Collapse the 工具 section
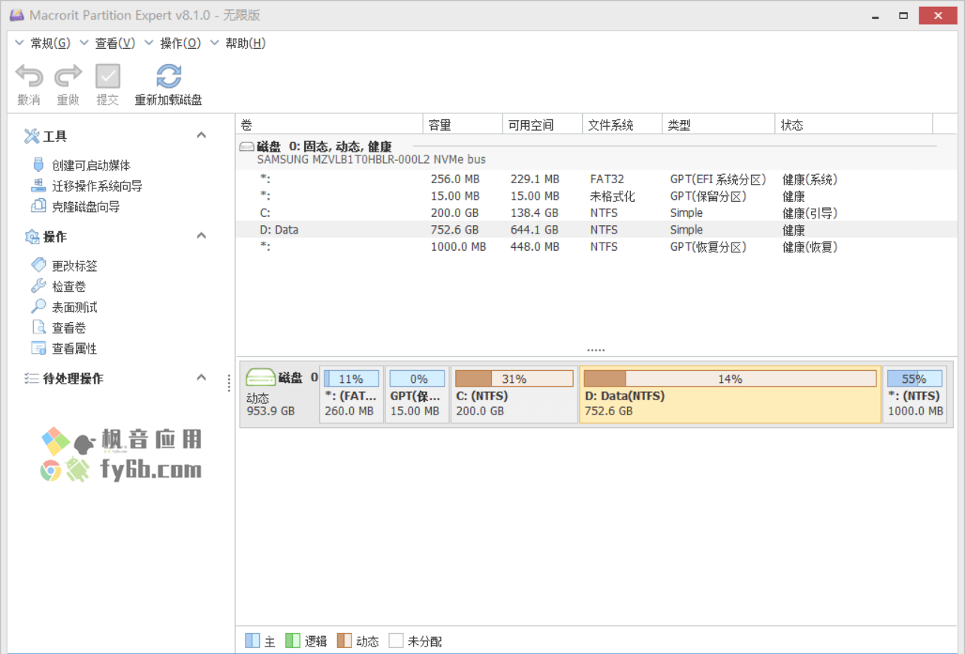 201,135
